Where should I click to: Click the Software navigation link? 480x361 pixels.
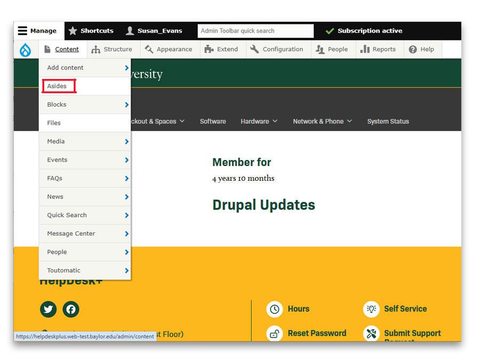pos(213,121)
